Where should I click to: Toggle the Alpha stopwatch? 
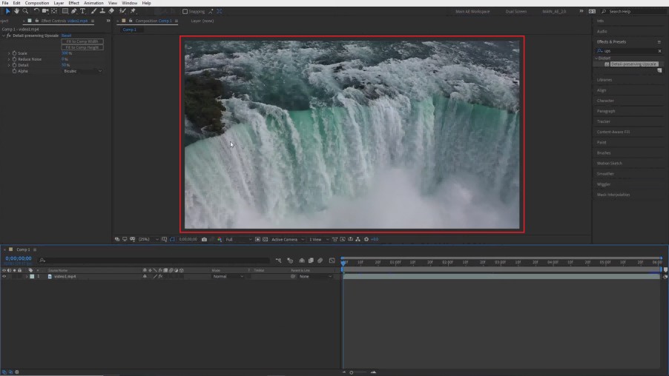[14, 71]
